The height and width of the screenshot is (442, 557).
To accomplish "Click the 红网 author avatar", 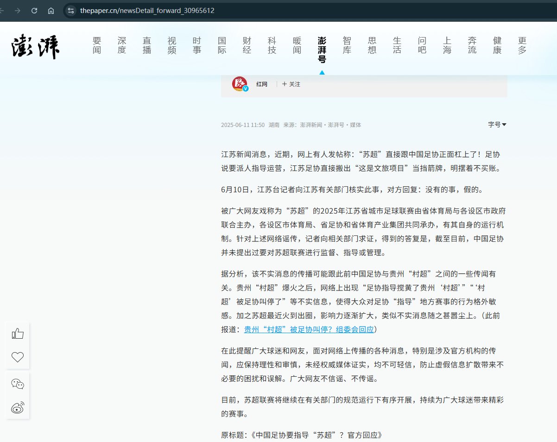I will [x=240, y=84].
